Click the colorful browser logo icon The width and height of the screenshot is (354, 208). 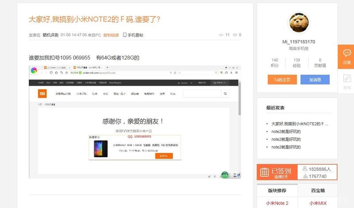[x=34, y=71]
